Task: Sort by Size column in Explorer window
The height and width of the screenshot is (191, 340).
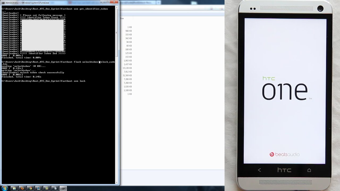Action: [122, 18]
